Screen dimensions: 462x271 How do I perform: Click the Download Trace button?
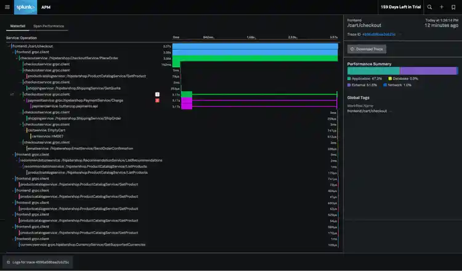[x=367, y=49]
